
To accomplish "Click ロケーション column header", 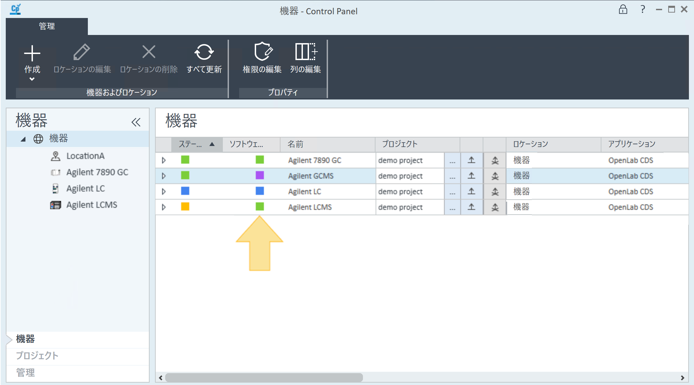I will [x=553, y=144].
